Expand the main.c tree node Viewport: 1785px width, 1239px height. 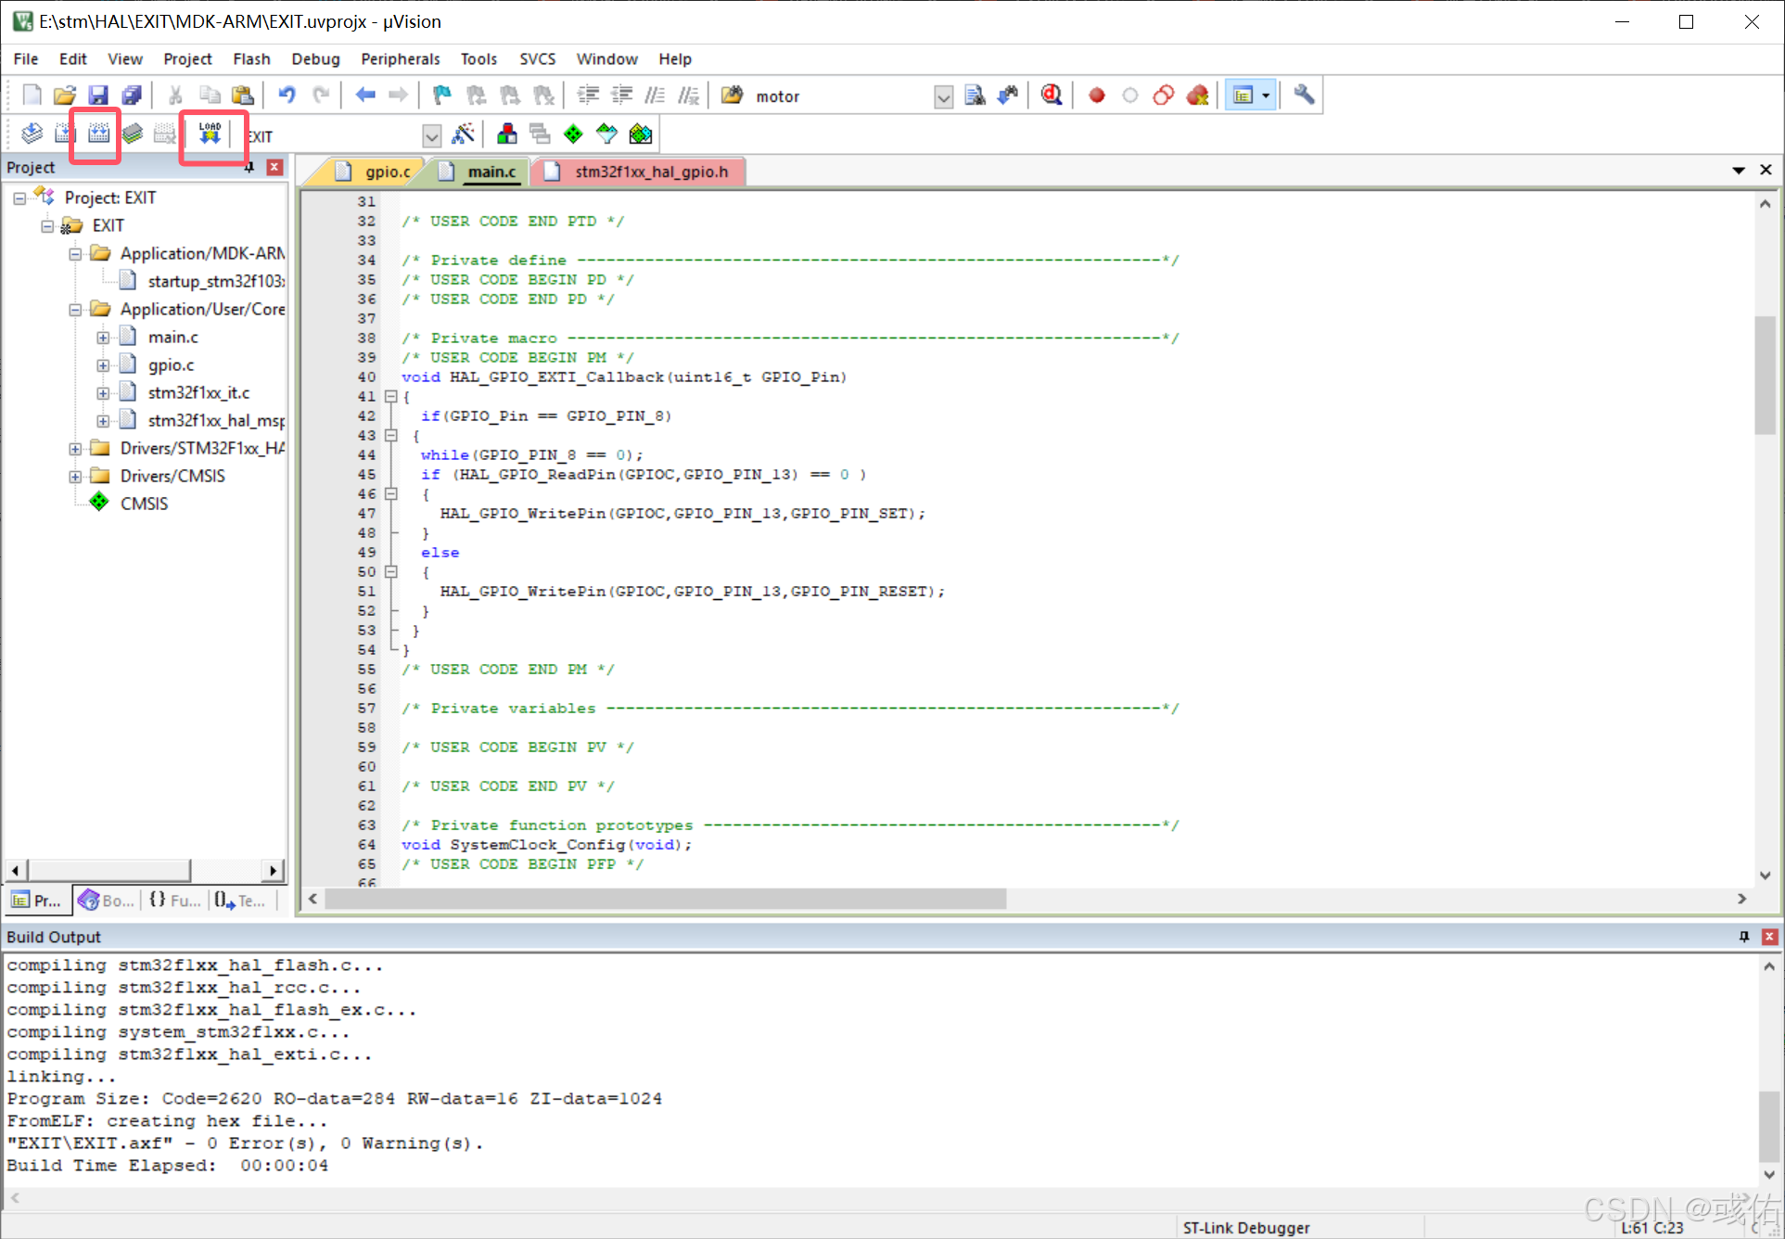[103, 338]
